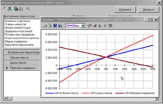Click the recalculate sensitivity icon
This screenshot has height=104, width=163.
click(16, 9)
